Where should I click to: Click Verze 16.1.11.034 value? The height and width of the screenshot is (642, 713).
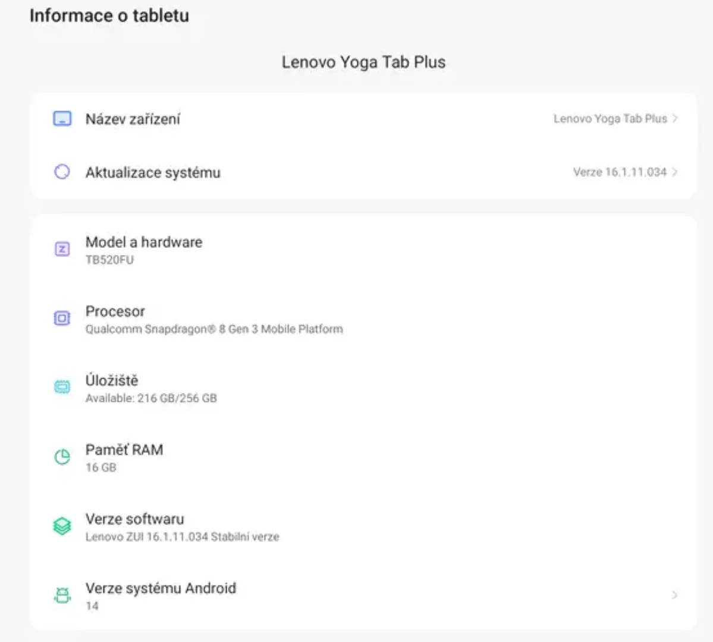(x=619, y=172)
